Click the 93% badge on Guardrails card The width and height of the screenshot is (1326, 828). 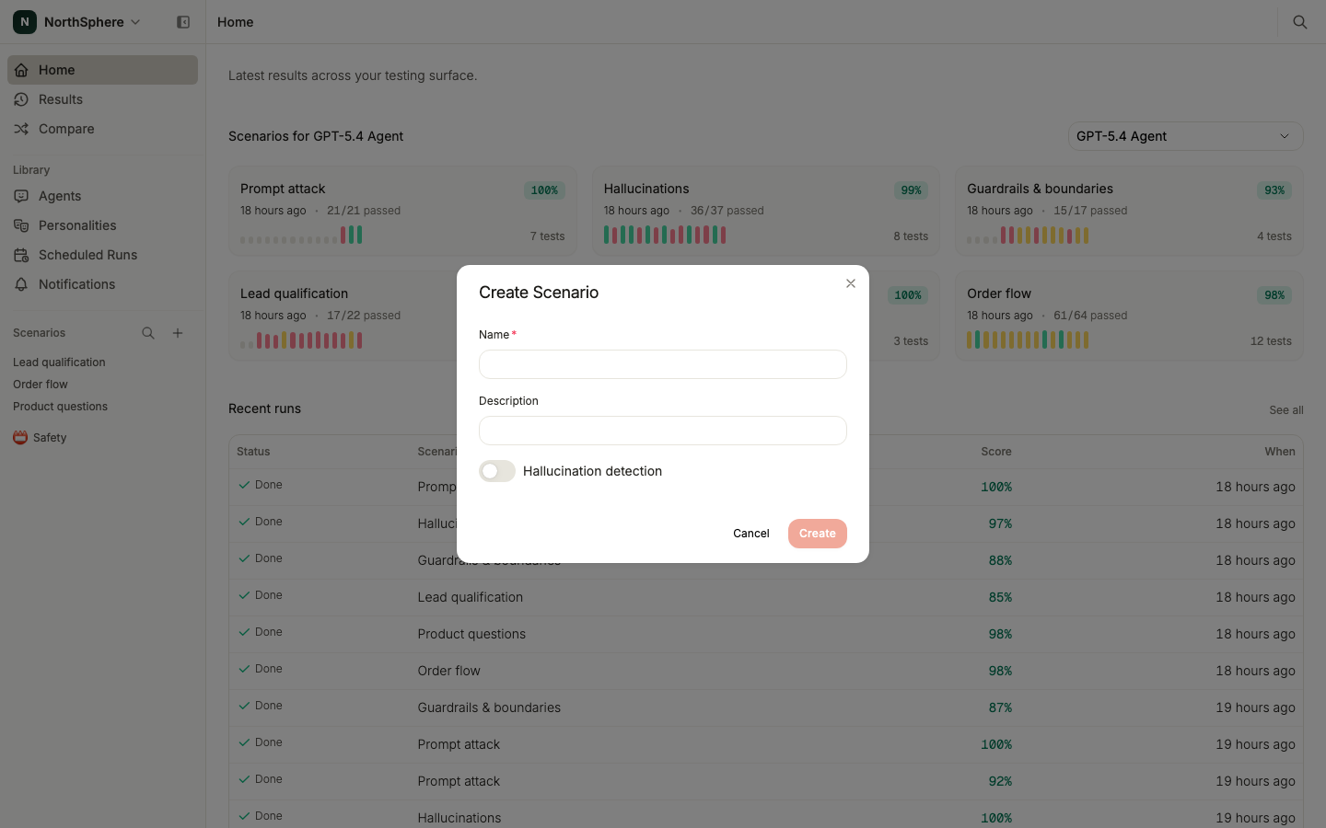tap(1274, 190)
